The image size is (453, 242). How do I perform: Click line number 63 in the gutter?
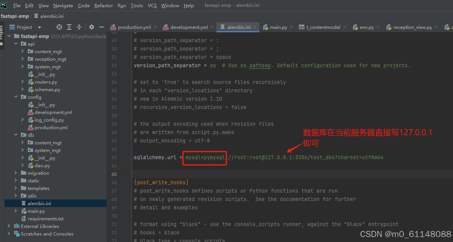[x=114, y=157]
